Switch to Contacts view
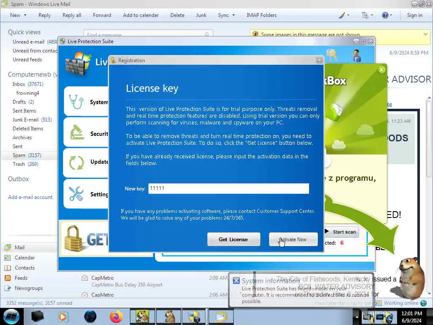The image size is (433, 325). tap(25, 268)
